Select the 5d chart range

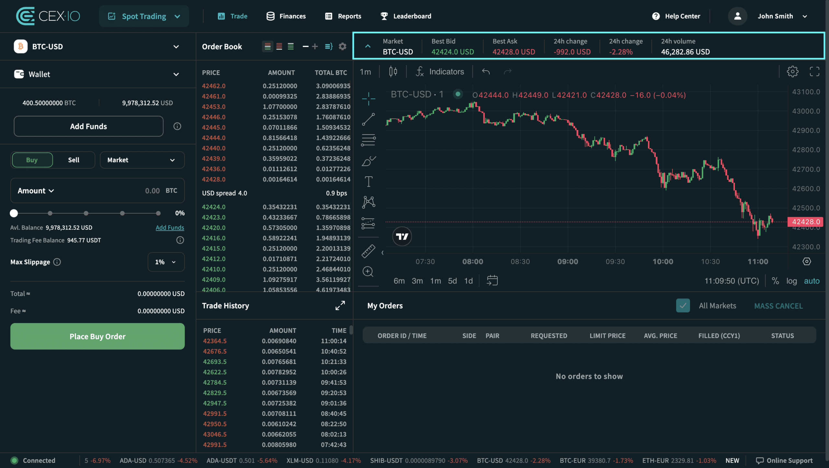[x=452, y=281]
